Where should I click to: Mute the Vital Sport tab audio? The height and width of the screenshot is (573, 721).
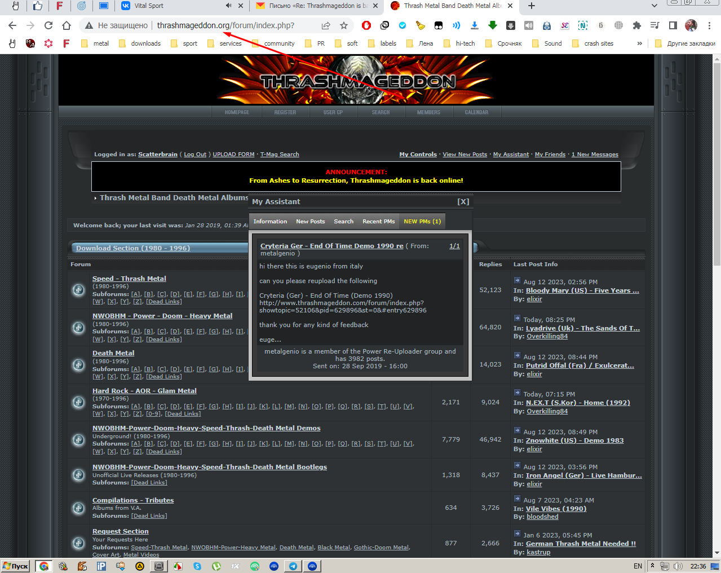point(228,6)
